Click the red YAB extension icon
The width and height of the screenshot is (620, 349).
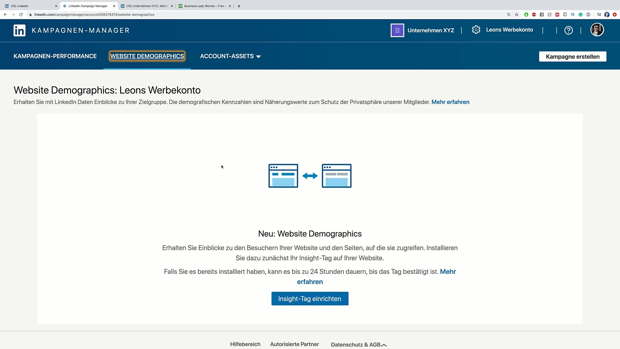[x=534, y=15]
